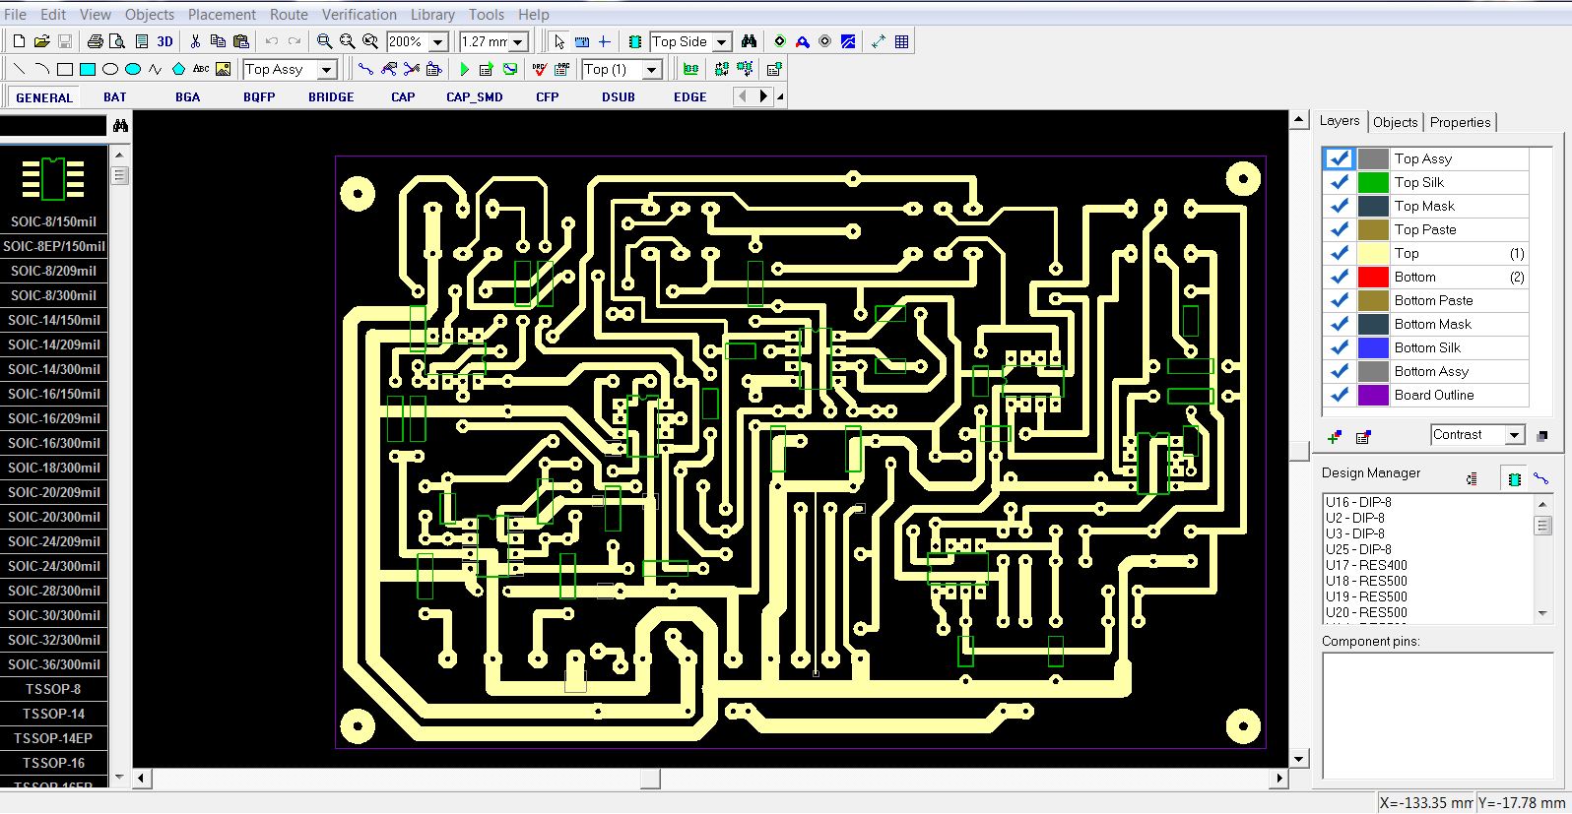Image resolution: width=1572 pixels, height=814 pixels.
Task: Click the New document icon
Action: click(19, 41)
